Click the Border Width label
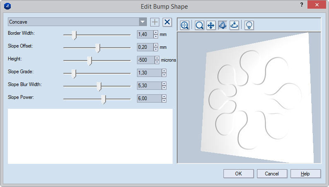Viewport: 329px width, 187px height. coord(21,33)
